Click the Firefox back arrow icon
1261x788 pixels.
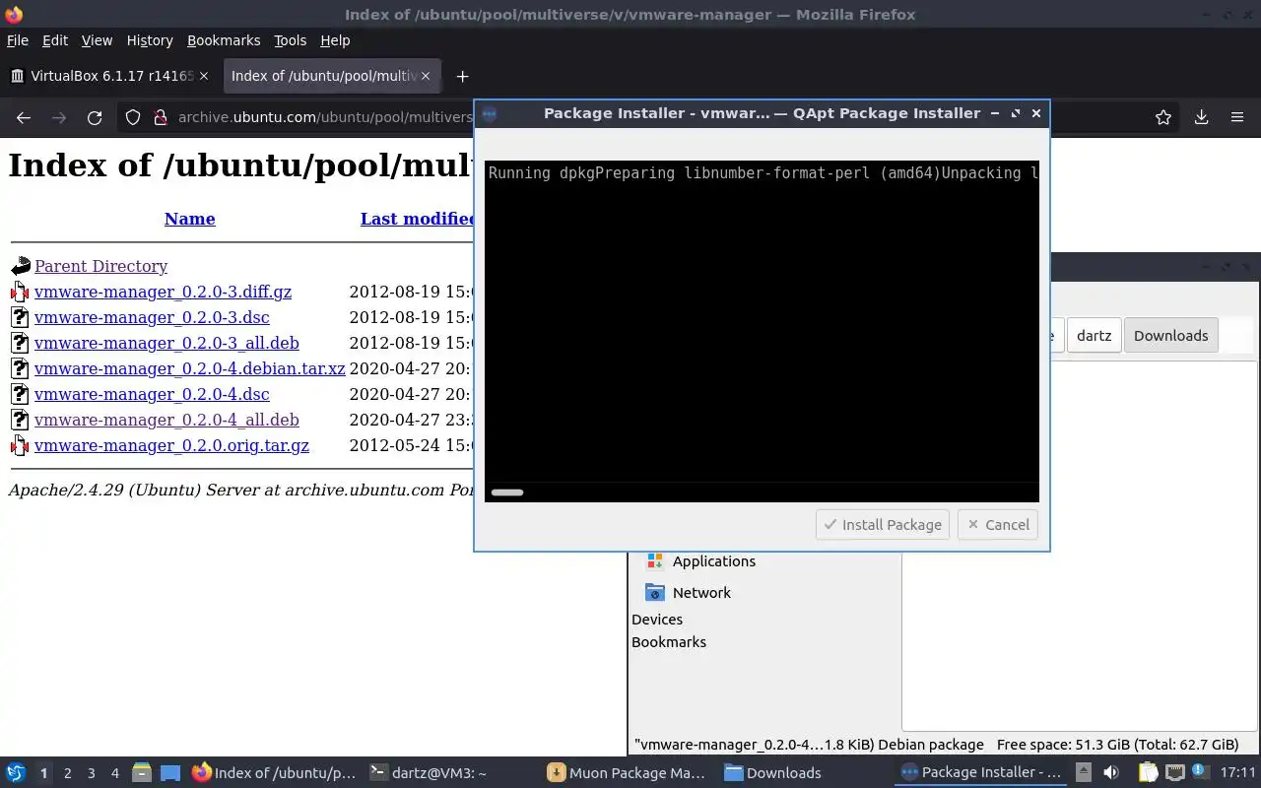coord(24,117)
